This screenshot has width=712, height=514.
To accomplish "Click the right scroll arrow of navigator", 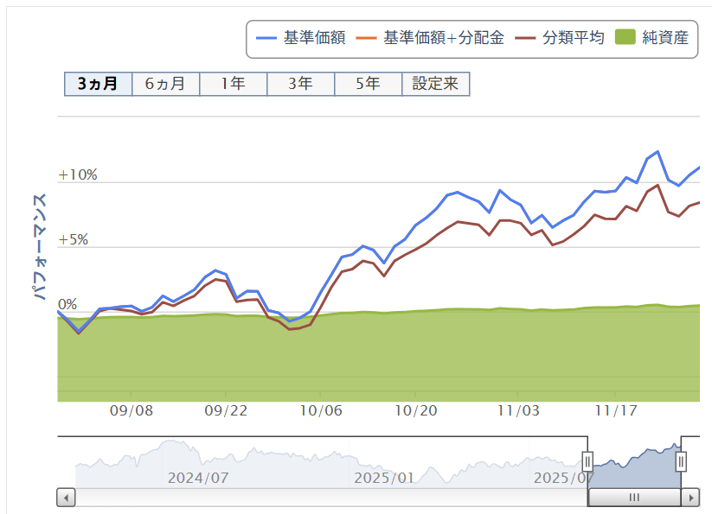I will click(690, 498).
